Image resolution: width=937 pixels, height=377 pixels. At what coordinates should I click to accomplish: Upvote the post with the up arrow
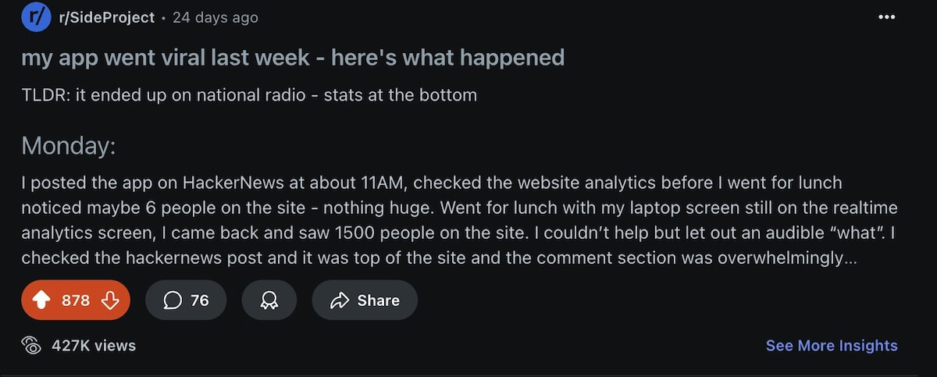point(43,301)
